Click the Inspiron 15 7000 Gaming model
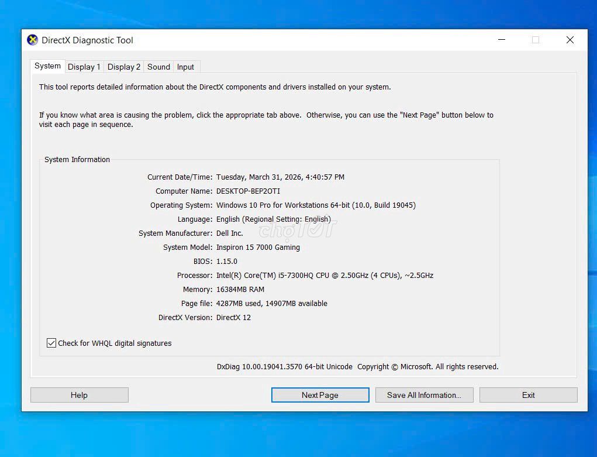Image resolution: width=597 pixels, height=457 pixels. tap(258, 248)
